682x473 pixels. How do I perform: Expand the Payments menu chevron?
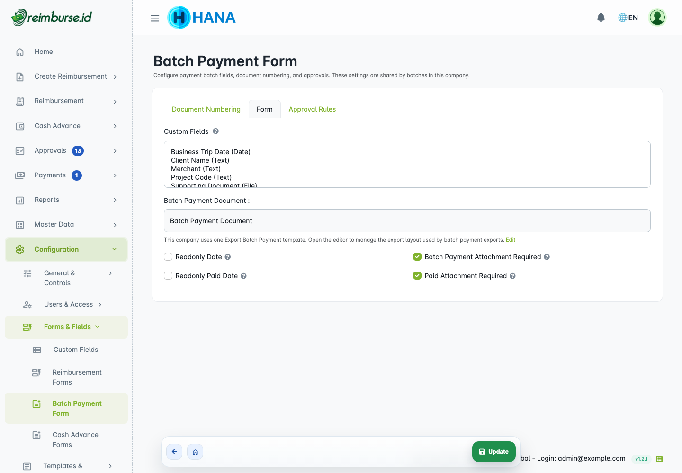coord(115,175)
